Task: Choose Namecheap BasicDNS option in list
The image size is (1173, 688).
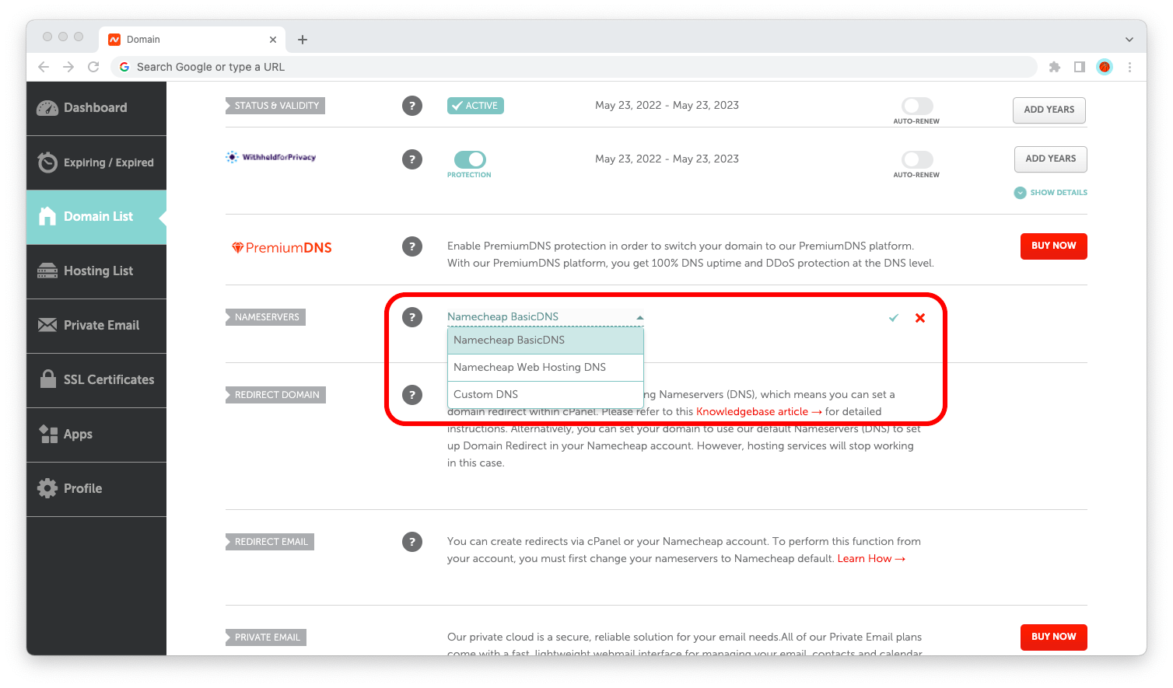Action: coord(545,341)
